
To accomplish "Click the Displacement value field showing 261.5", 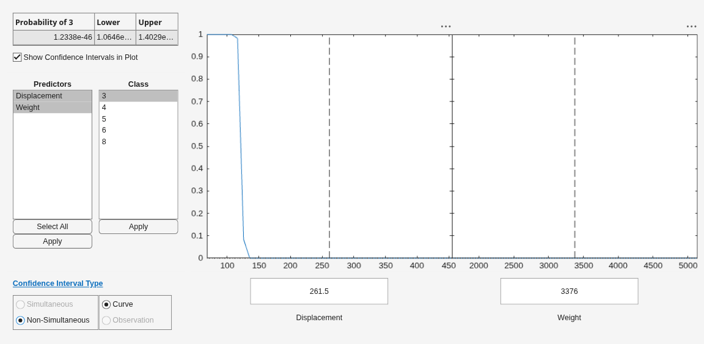I will pos(319,291).
